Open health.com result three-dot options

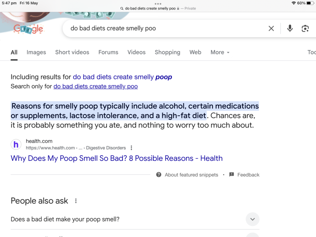pyautogui.click(x=132, y=148)
